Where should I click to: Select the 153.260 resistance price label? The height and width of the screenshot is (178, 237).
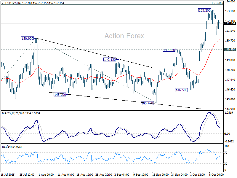click(204, 10)
